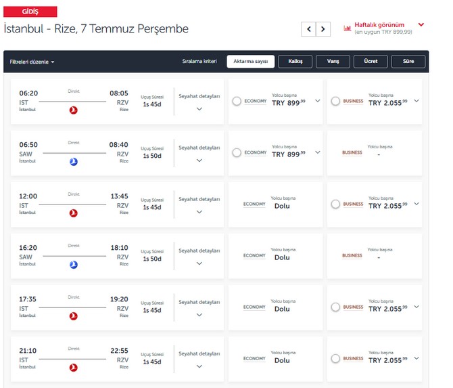Expand Business fare details for 17:35 flight
Screen dimensions: 453x388
click(416, 307)
